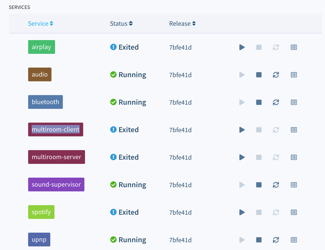Click the multiroom-server service label
This screenshot has width=325, height=250.
56,157
